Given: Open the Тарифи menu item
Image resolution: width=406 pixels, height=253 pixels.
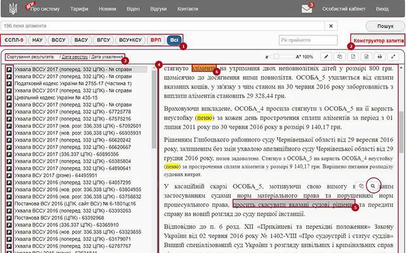Looking at the screenshot, I should click(x=81, y=9).
